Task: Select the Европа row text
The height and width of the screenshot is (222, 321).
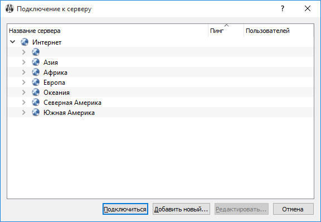Action: 54,83
